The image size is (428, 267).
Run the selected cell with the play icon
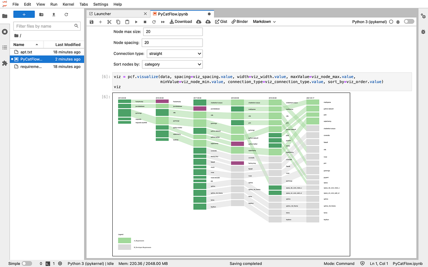[136, 21]
